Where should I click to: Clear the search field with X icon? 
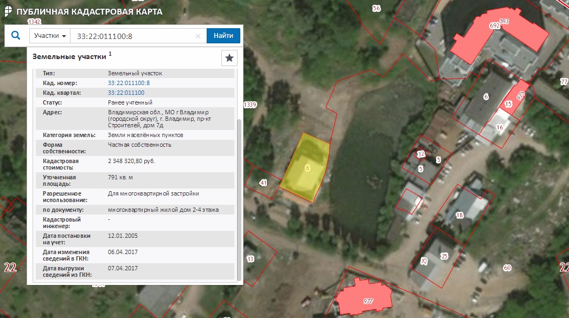(198, 36)
